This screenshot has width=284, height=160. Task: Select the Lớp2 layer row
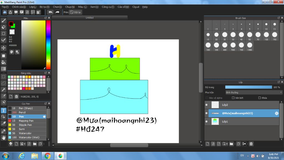click(242, 105)
